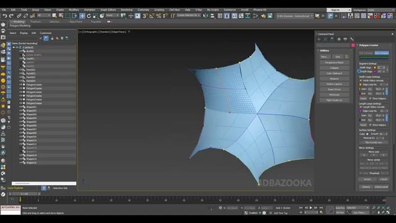Viewport: 396px width, 223px height.
Task: Open the Curve Editor icon
Action: tap(241, 15)
